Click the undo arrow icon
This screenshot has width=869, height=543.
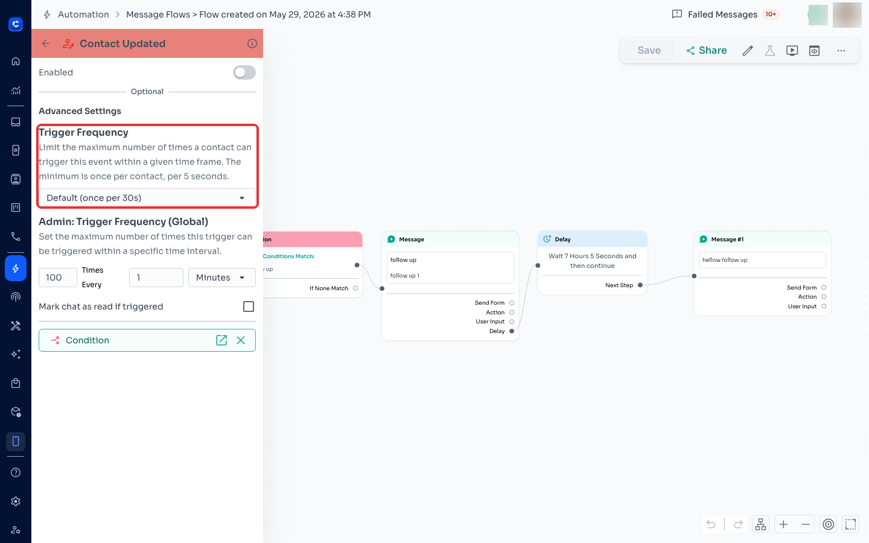click(711, 524)
